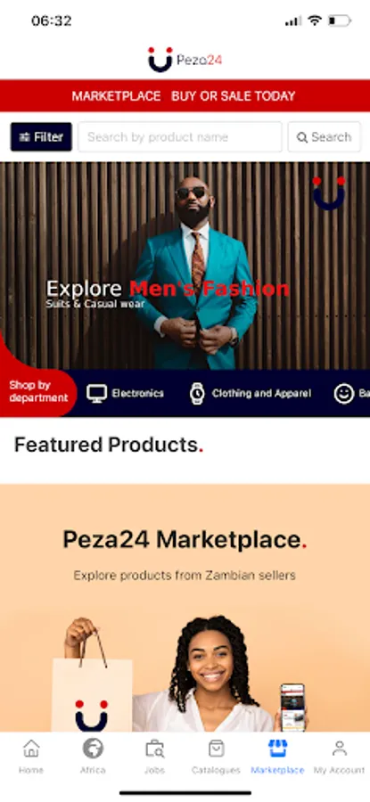Tap the Shop by department label
The image size is (370, 802).
37,392
